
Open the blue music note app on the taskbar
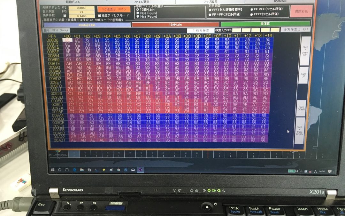click(x=126, y=170)
